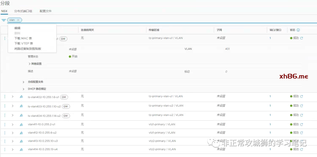Switch to the 分布式端口组 tab
The image size is (317, 157).
[23, 11]
